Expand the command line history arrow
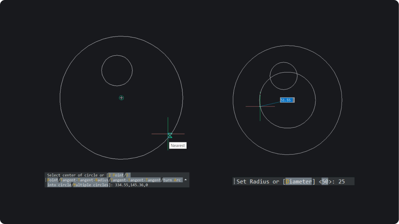The height and width of the screenshot is (224, 399). tap(186, 180)
